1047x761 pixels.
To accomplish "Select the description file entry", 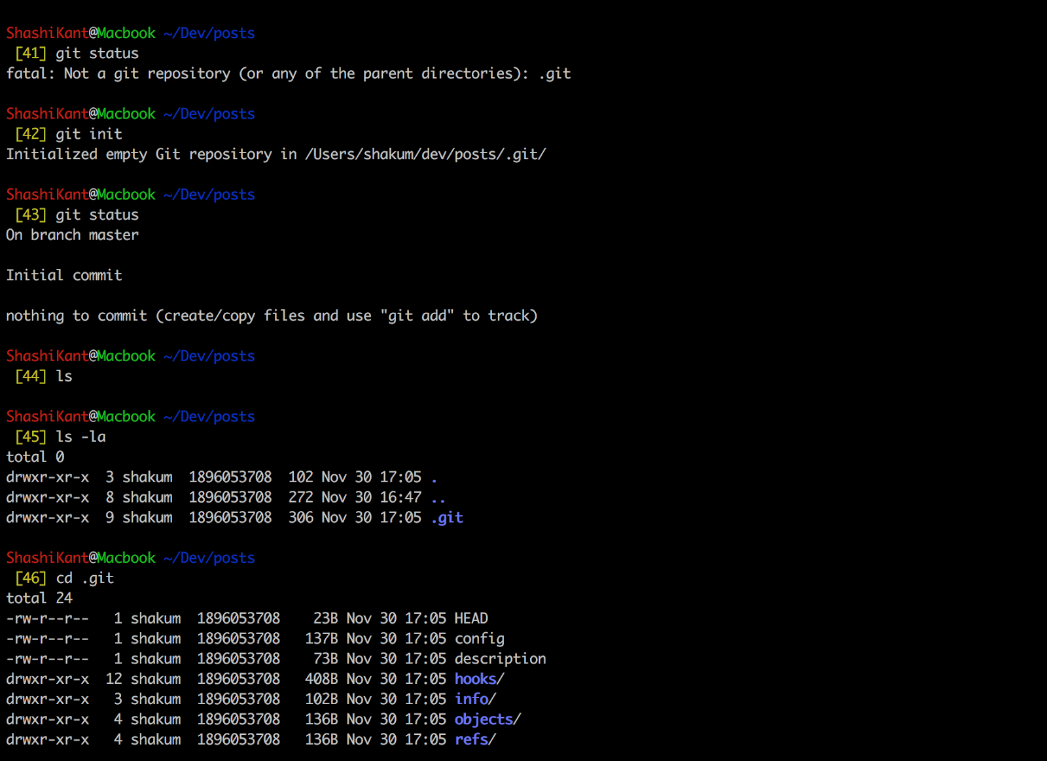I will tap(500, 658).
